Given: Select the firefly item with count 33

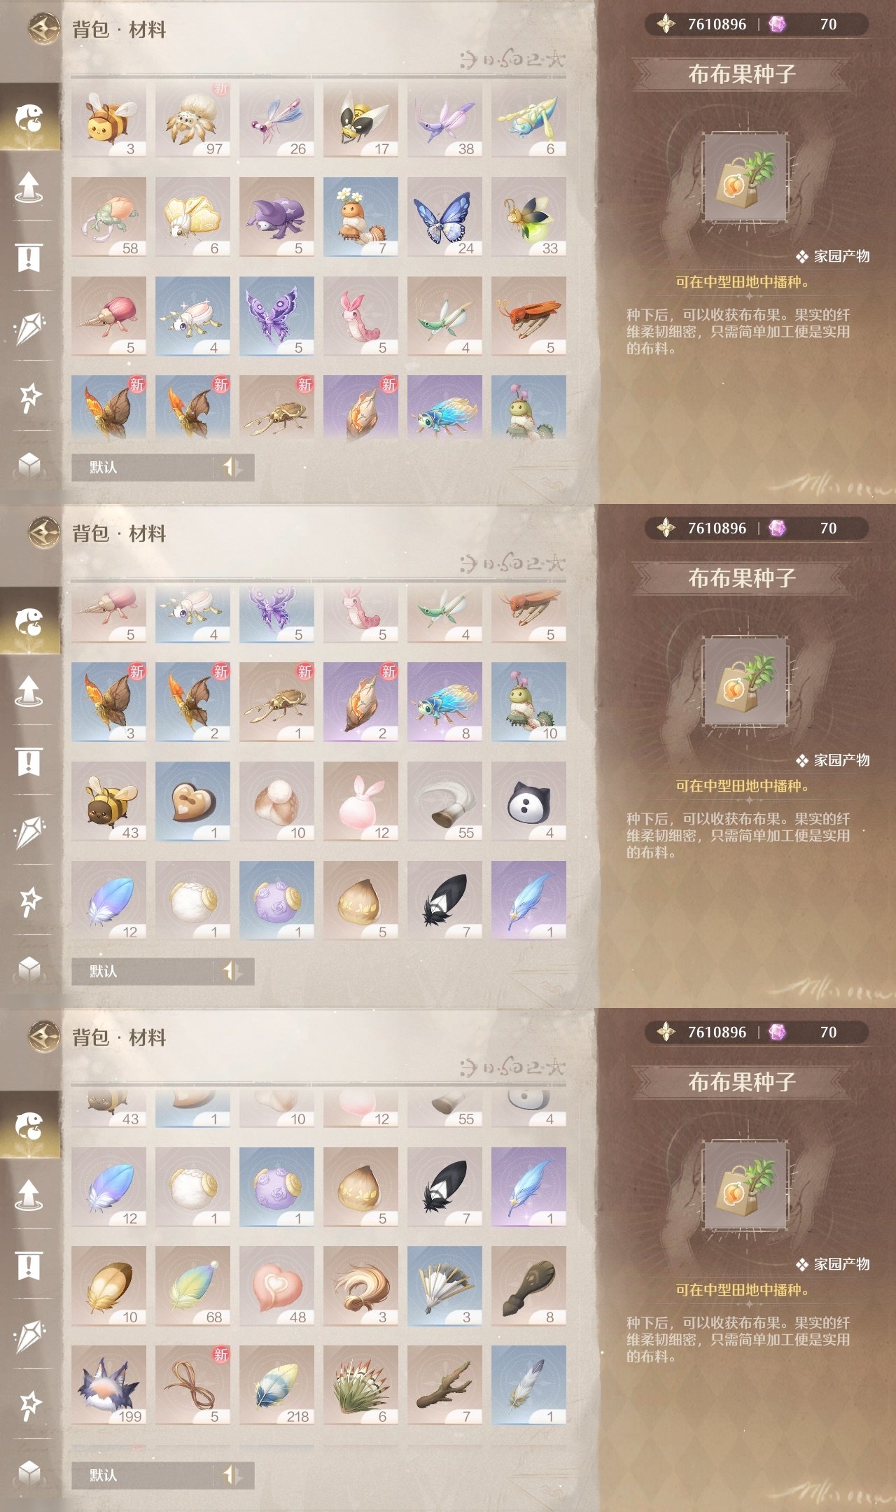Looking at the screenshot, I should [x=528, y=217].
